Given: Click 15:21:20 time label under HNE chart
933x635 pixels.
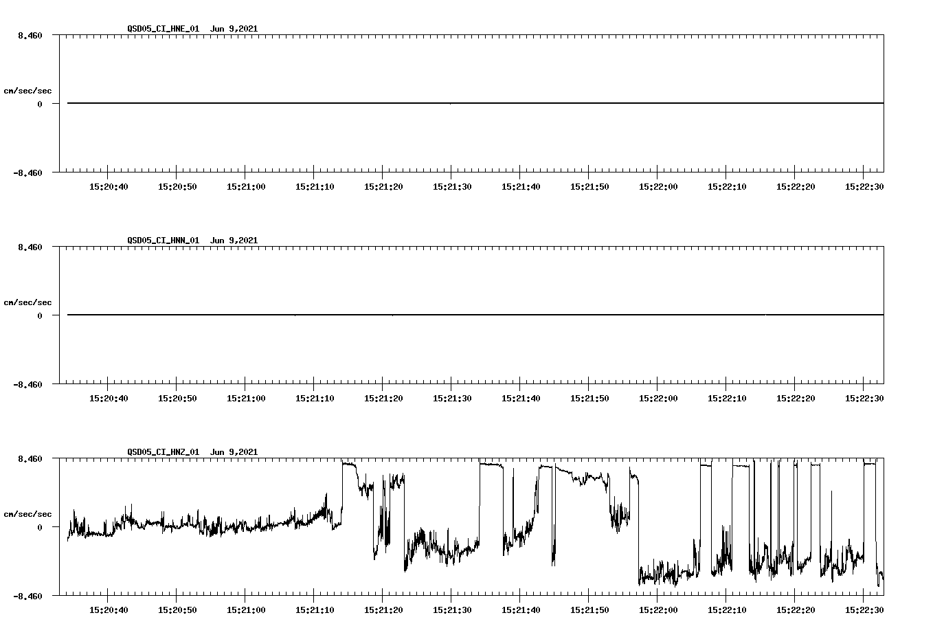Looking at the screenshot, I should click(383, 186).
